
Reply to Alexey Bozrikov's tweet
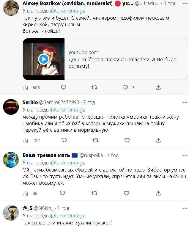[63, 87]
